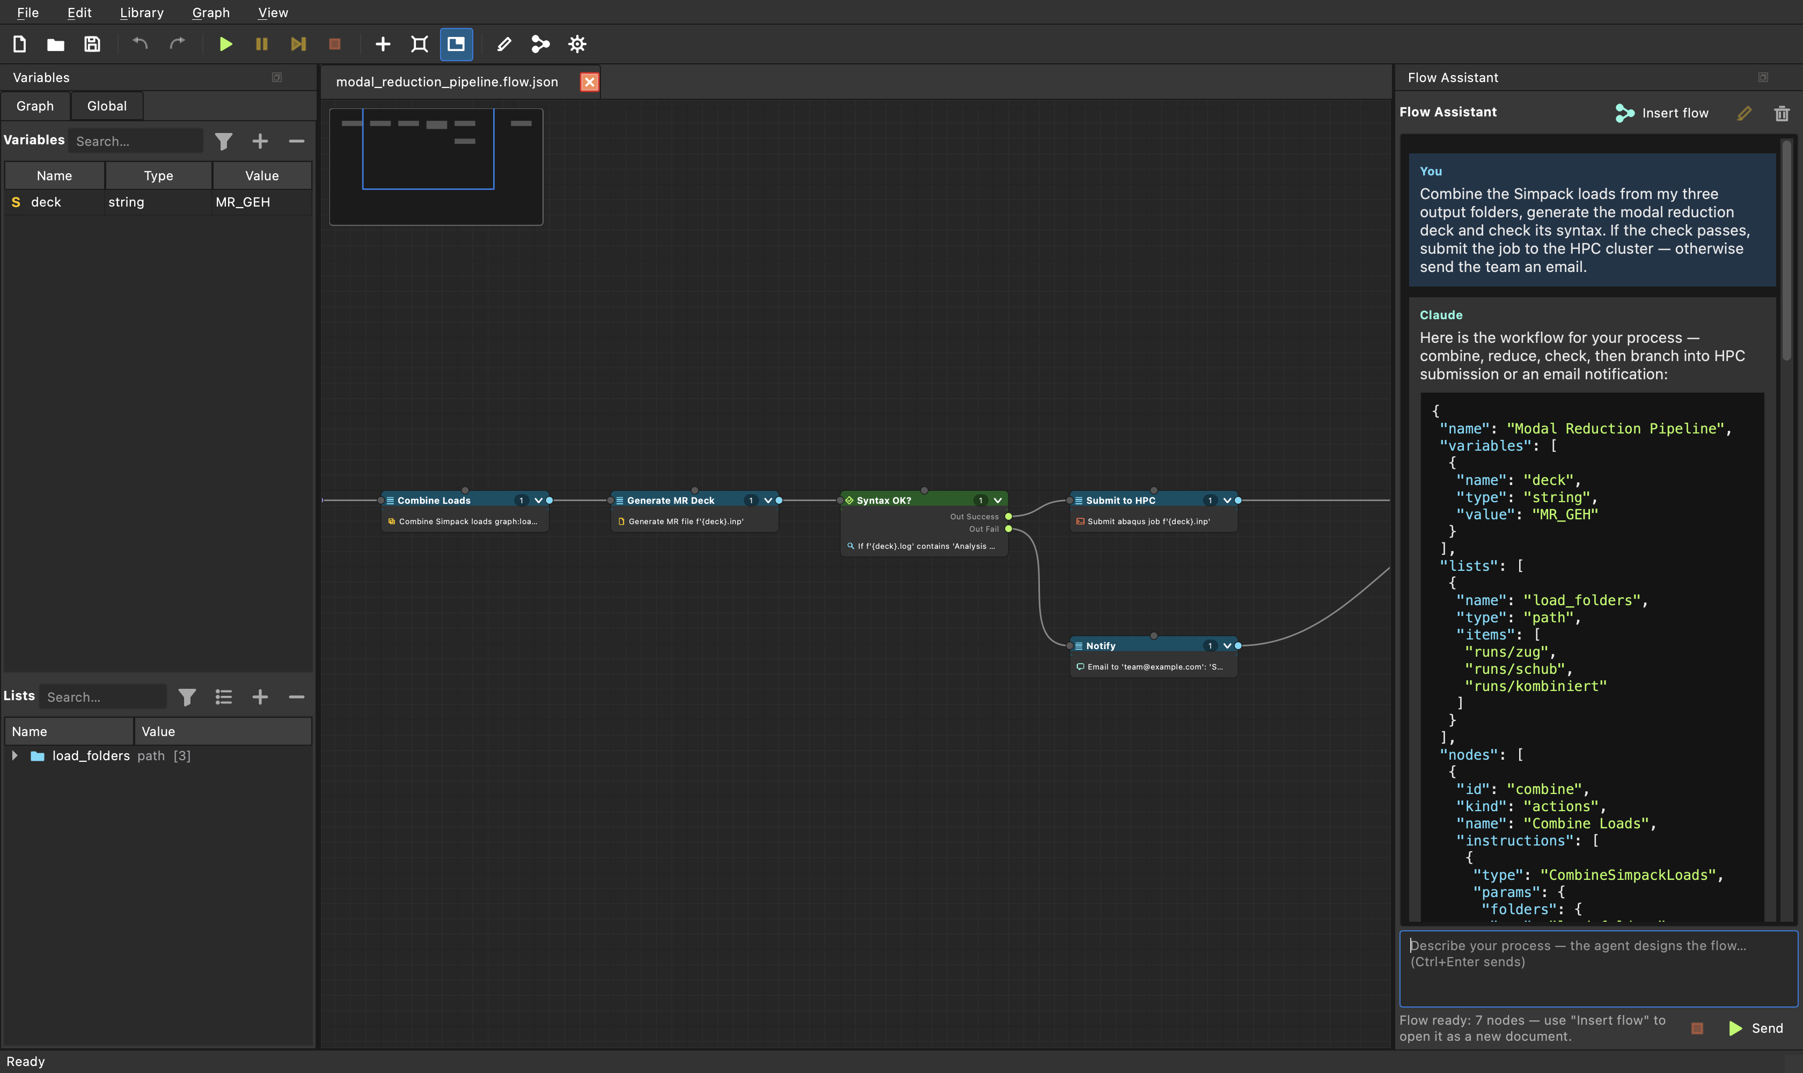Click the assistant prompt text box
Viewport: 1803px width, 1073px height.
coord(1599,968)
